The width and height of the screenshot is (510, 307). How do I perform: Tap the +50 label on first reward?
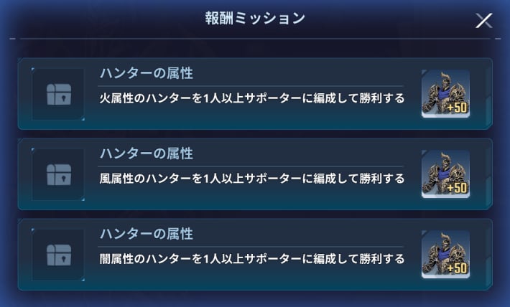click(457, 108)
